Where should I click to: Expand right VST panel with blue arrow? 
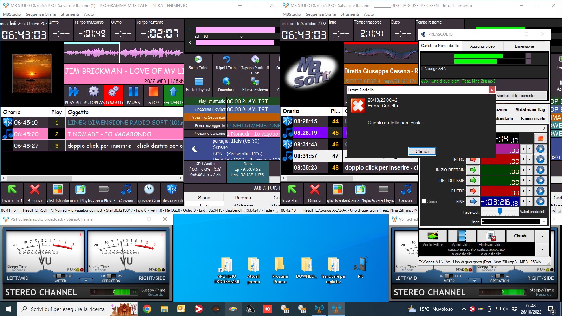(x=475, y=281)
